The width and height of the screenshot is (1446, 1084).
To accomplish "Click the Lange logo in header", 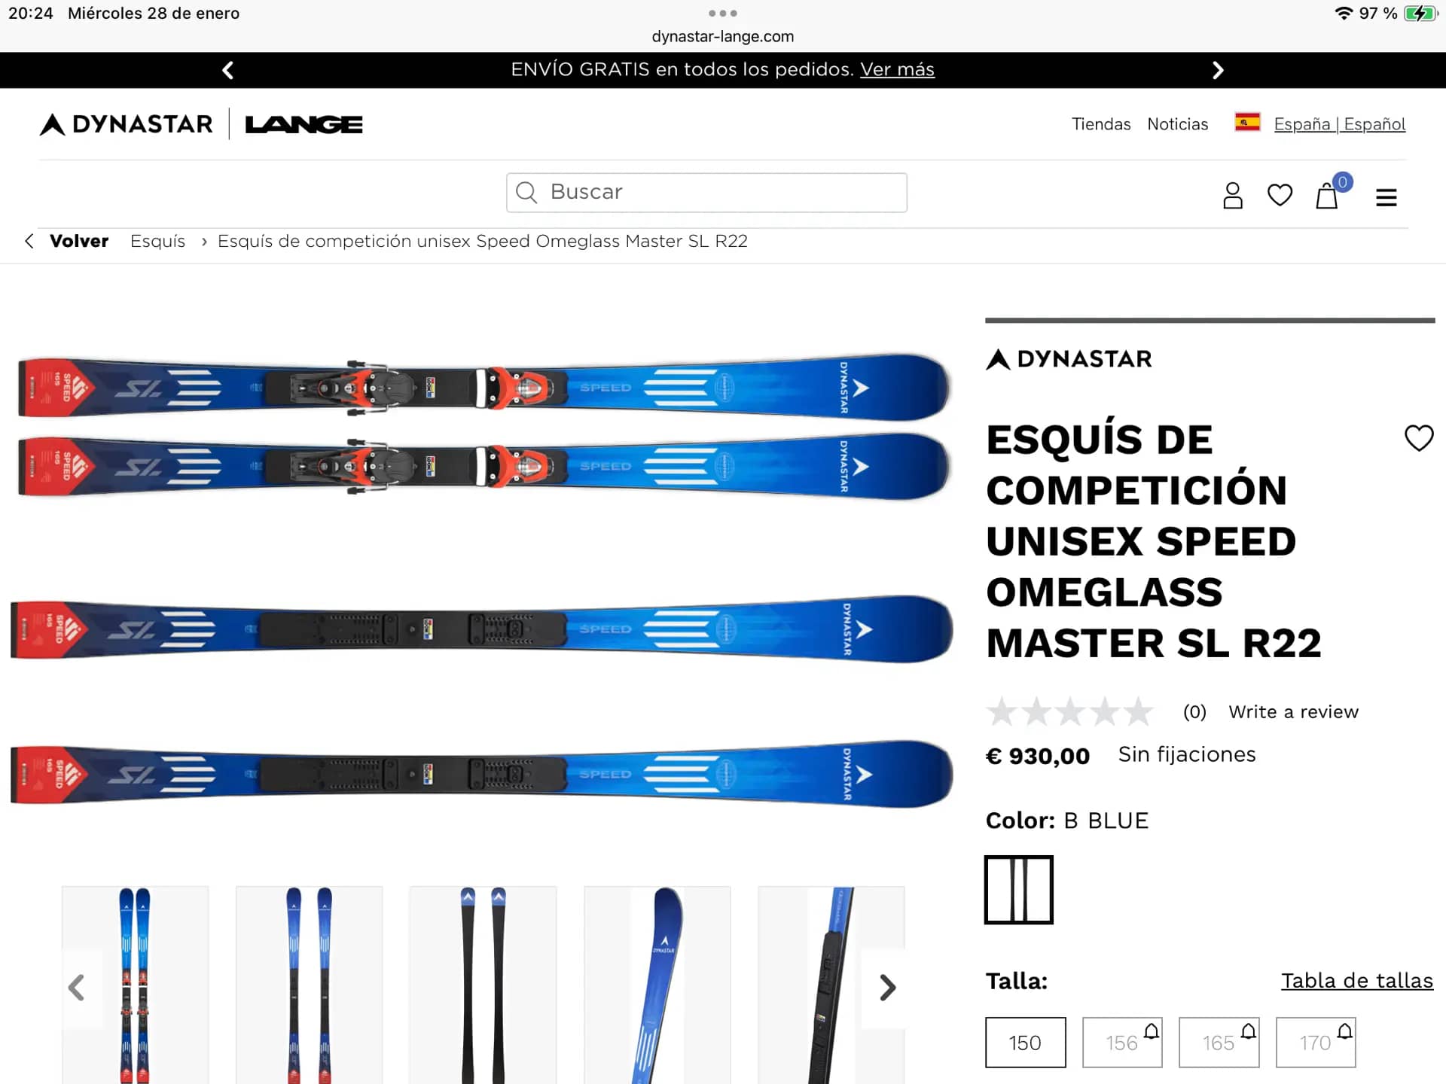I will coord(304,124).
